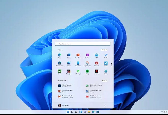The height and width of the screenshot is (115, 168).
Task: Open recommended Adobe Photoshop
Action: (x=65, y=86)
